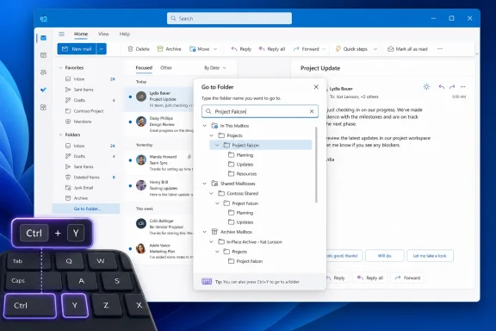Click the Go to Folder dialog scrollbar

click(316, 165)
